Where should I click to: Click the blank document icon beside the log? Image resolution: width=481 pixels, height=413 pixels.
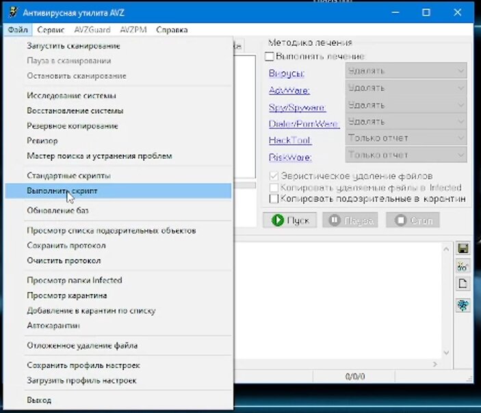[463, 284]
